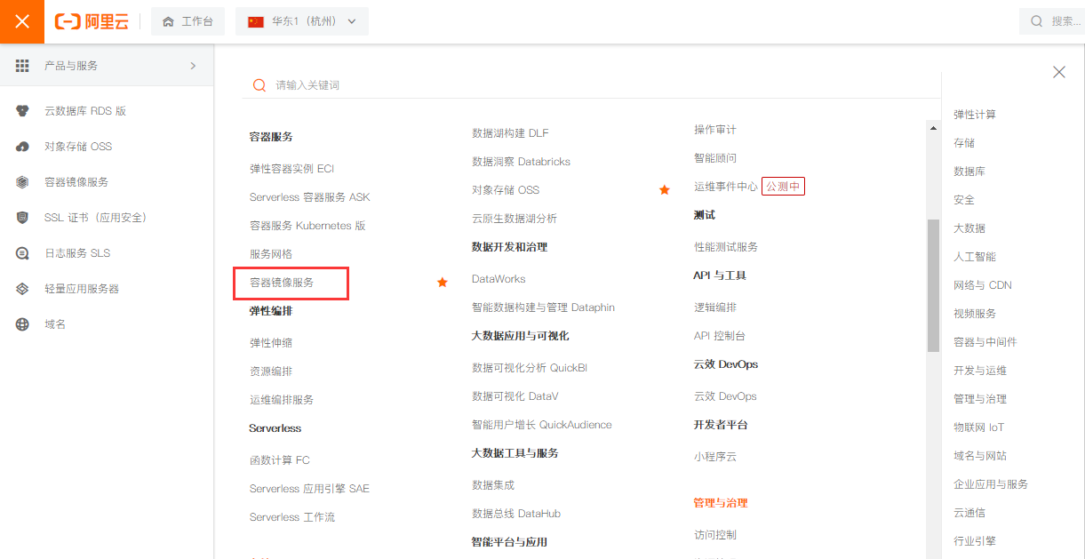Toggle favorite star next to 对象存储 OSS
Viewport: 1085px width, 559px height.
[x=665, y=190]
